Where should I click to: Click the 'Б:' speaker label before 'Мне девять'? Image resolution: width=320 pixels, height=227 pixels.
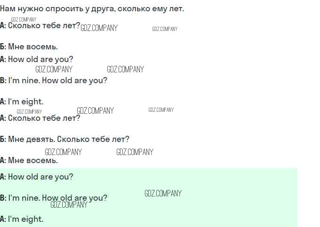pyautogui.click(x=3, y=139)
